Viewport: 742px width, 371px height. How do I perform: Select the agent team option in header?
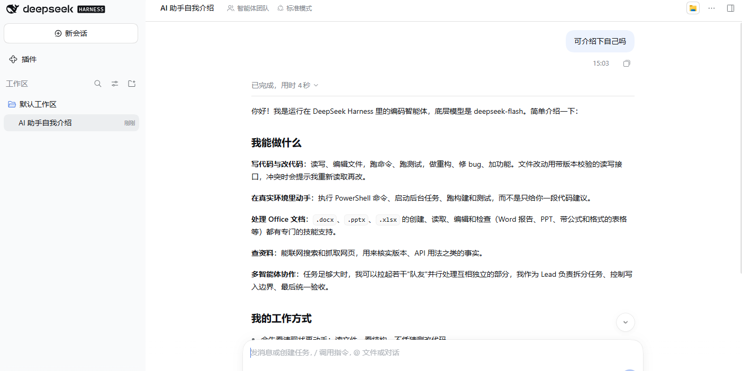[x=248, y=8]
